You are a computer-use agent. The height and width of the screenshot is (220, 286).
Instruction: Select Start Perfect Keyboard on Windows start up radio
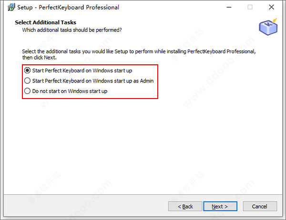(x=27, y=70)
